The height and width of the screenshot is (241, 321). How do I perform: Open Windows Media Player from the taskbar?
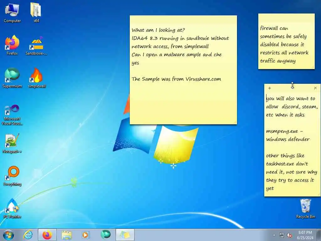point(86,235)
